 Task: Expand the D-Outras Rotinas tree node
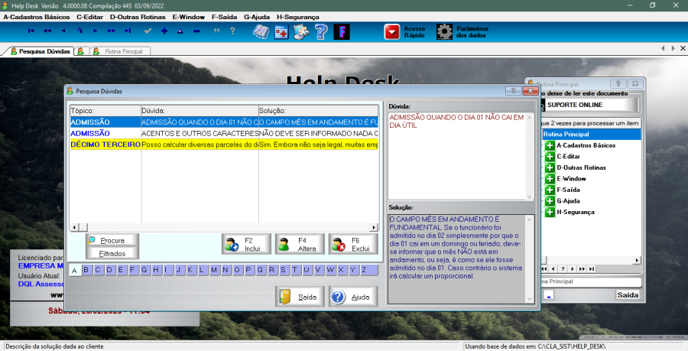point(549,167)
